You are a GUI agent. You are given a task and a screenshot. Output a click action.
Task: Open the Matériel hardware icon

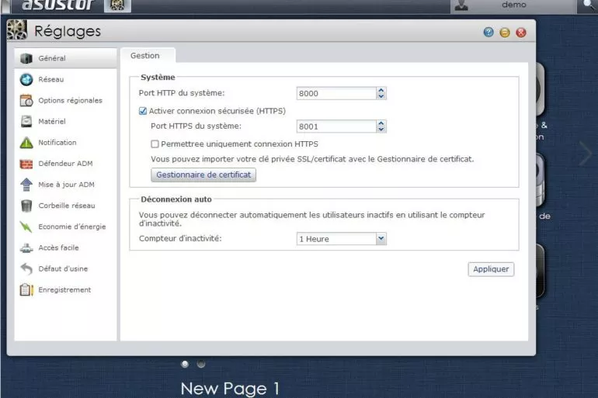tap(26, 121)
